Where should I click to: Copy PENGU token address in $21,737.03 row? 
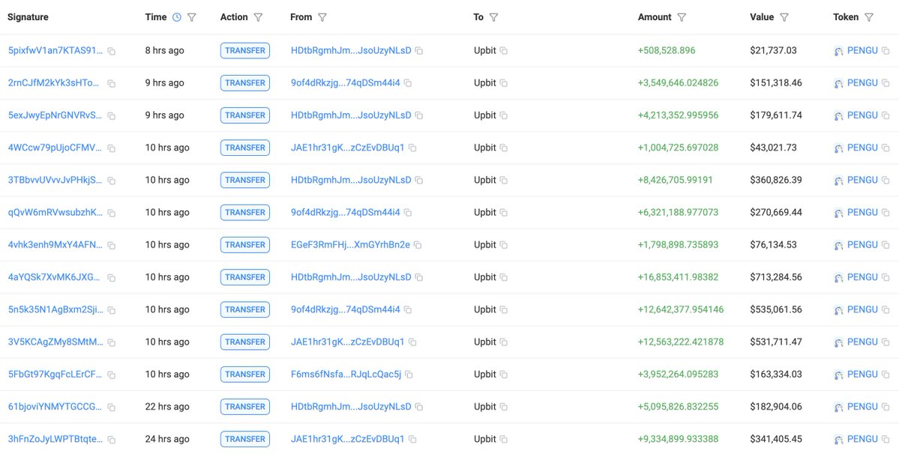click(886, 51)
